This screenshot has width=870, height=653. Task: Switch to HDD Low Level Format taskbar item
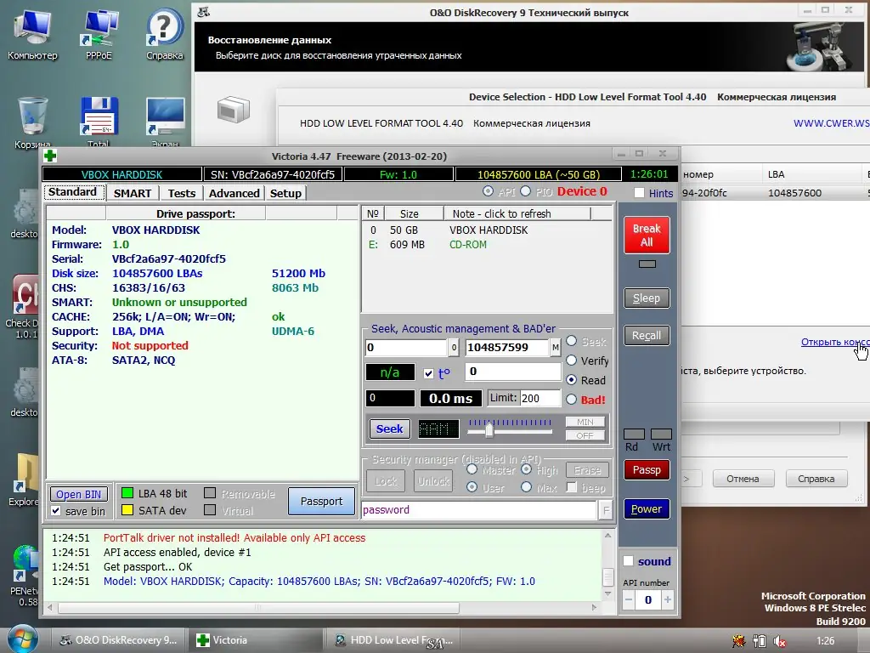[x=393, y=640]
